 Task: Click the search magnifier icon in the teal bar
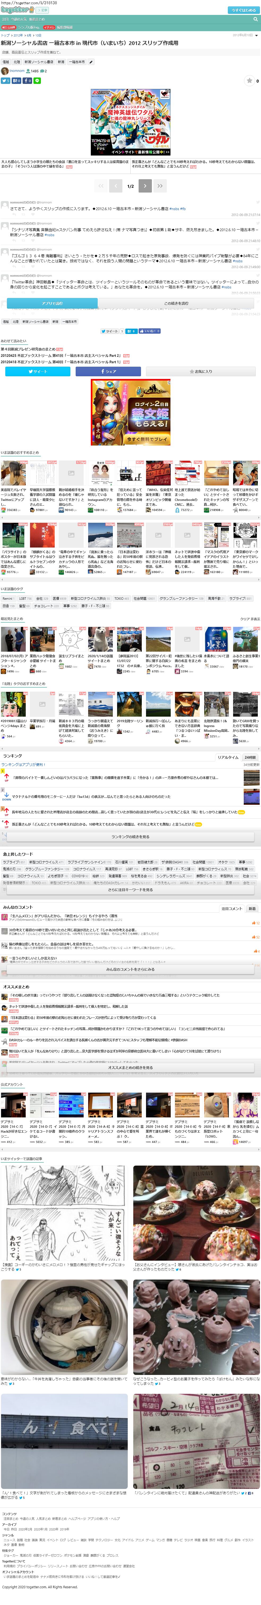click(255, 19)
